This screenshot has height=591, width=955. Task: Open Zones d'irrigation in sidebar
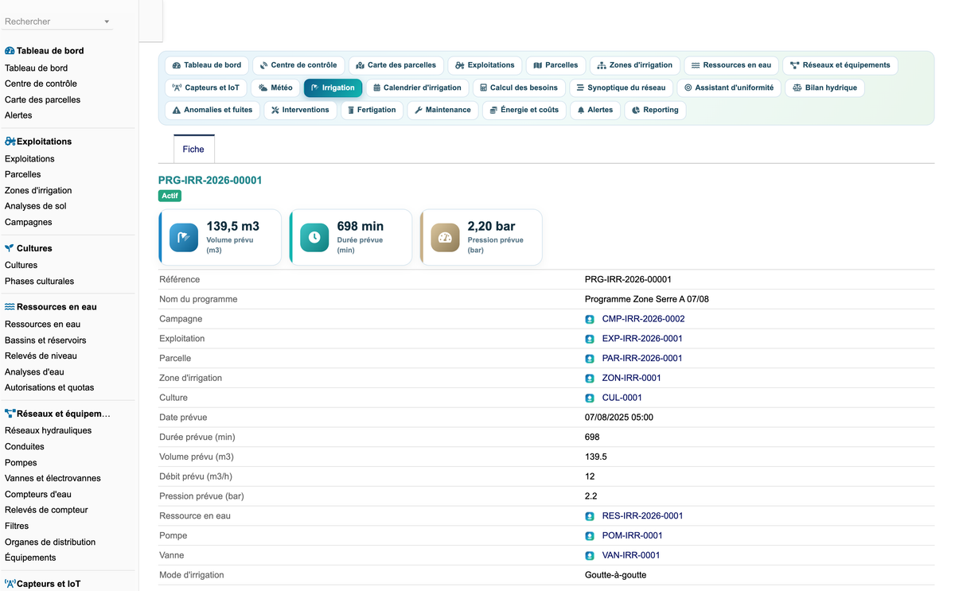point(38,191)
